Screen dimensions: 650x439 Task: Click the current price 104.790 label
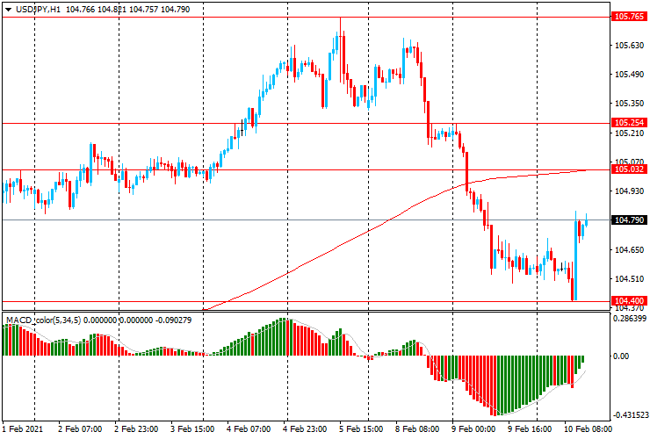(x=629, y=220)
